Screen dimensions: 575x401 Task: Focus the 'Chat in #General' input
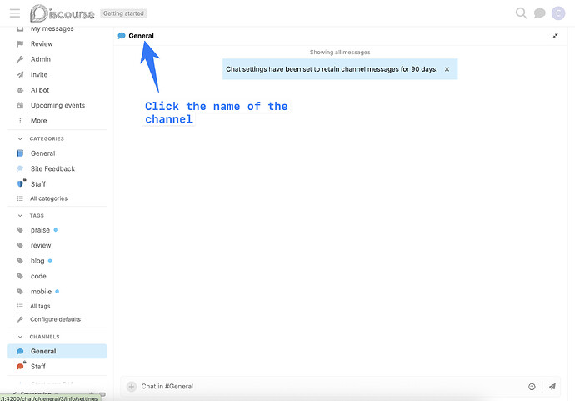point(330,386)
